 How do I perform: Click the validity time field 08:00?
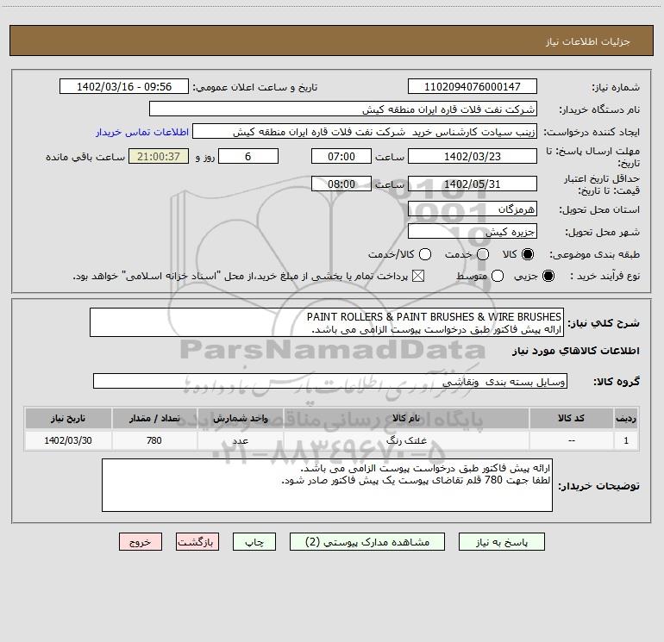coord(341,184)
